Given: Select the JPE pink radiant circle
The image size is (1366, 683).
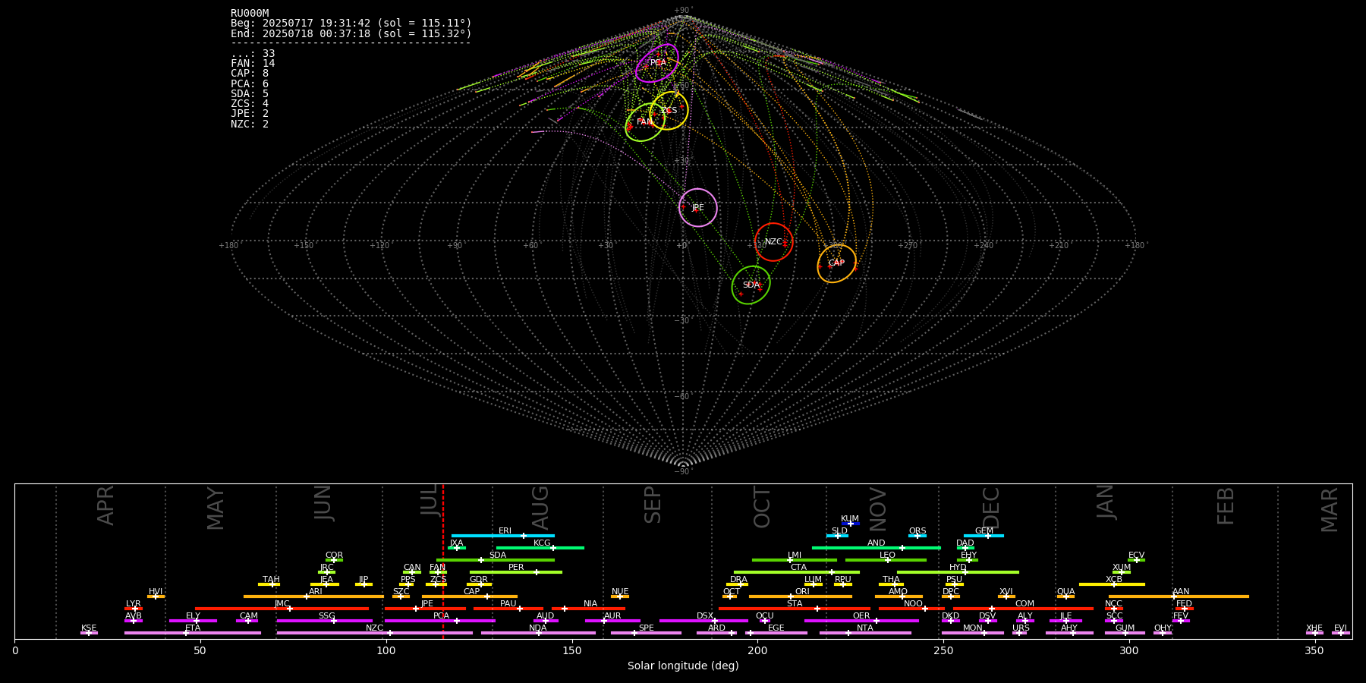Looking at the screenshot, I should pos(698,208).
